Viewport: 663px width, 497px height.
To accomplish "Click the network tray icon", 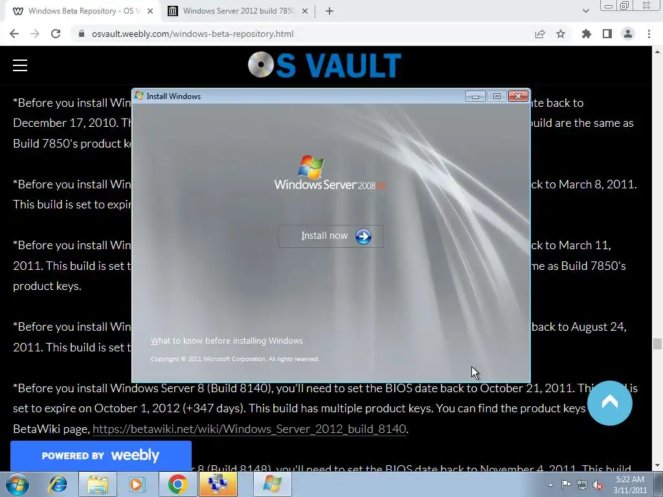I will pyautogui.click(x=582, y=485).
